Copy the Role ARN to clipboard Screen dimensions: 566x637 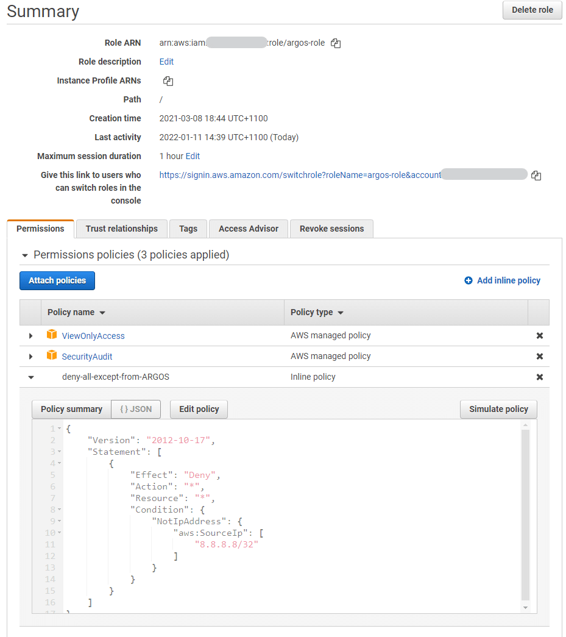(336, 43)
